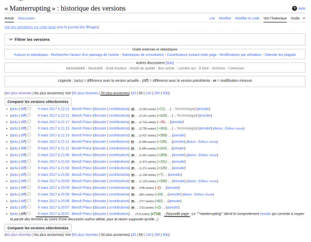
Task: Open the Modifier le code tab
Action: pos(247,18)
